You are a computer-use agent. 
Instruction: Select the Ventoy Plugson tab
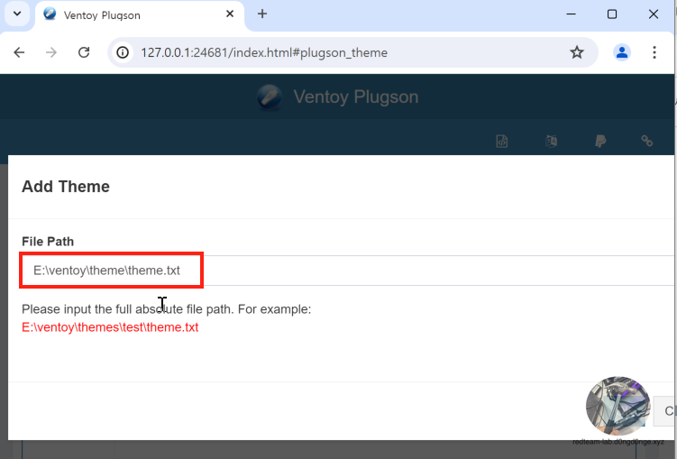pos(140,15)
